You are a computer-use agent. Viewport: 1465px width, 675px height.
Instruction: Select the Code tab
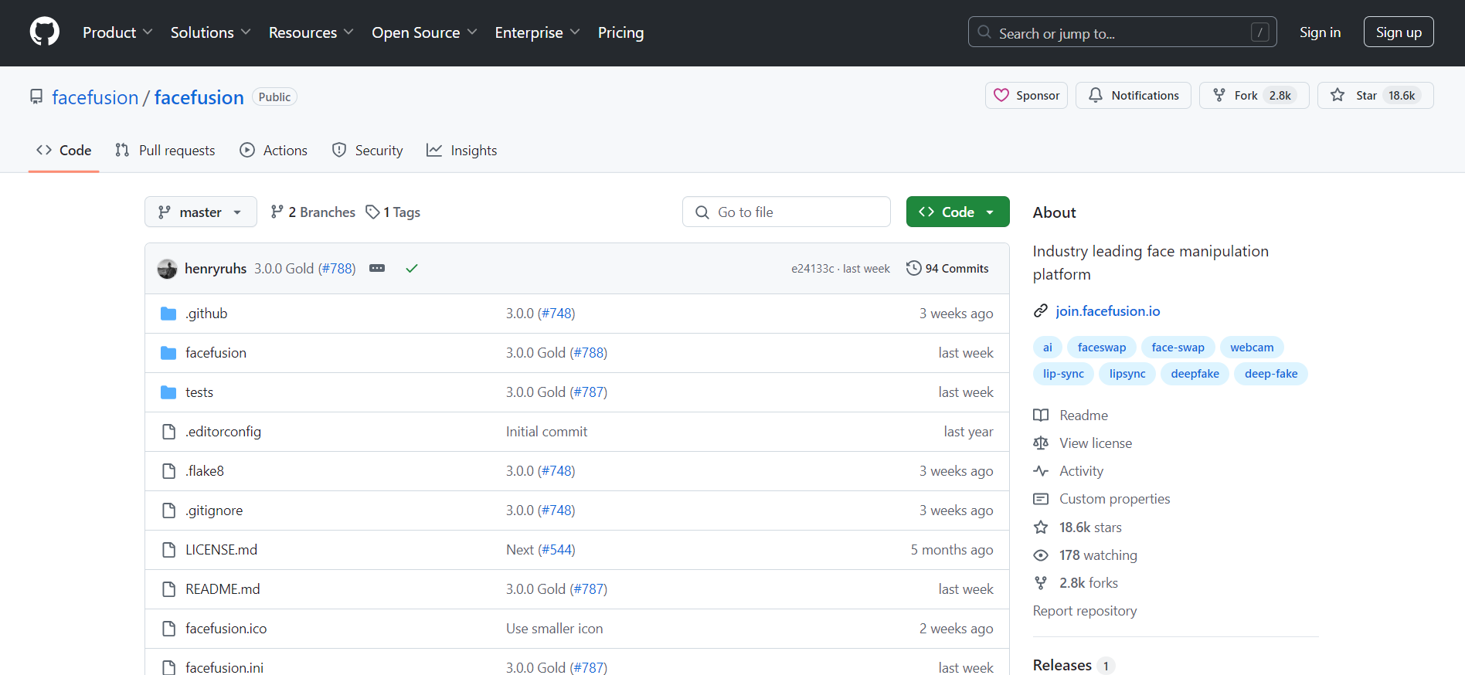click(63, 150)
